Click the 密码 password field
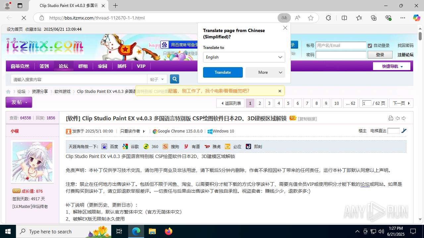This screenshot has width=424, height=238. [341, 55]
